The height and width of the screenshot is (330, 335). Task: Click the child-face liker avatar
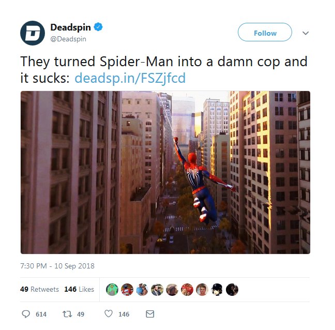coord(202,290)
